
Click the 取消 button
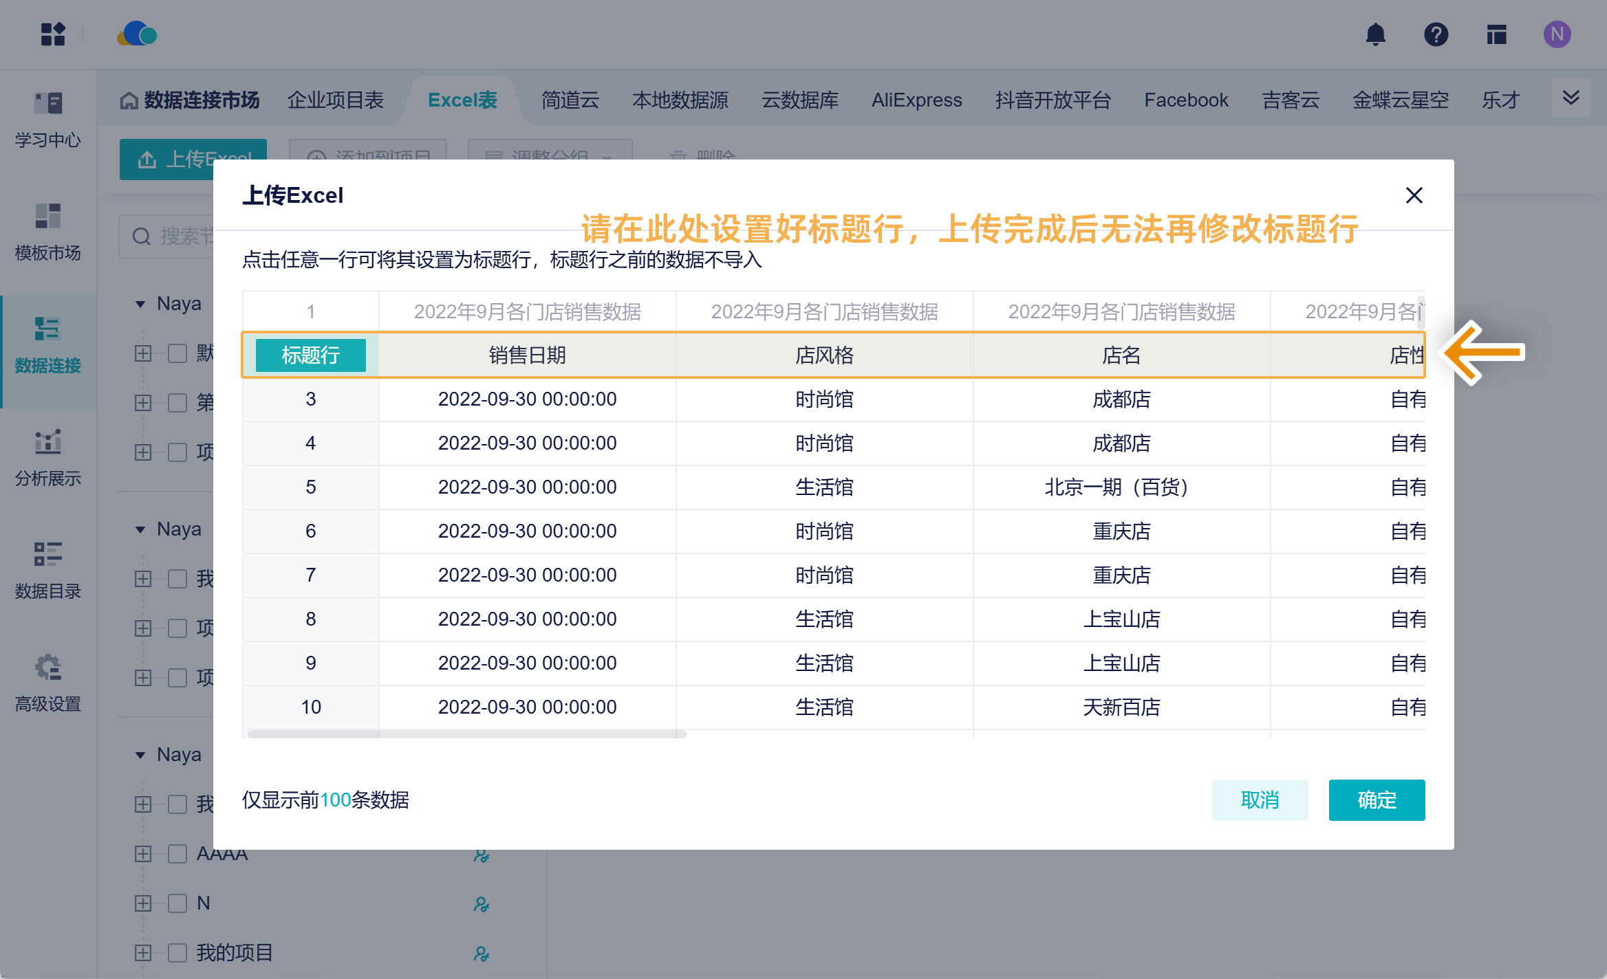coord(1259,800)
